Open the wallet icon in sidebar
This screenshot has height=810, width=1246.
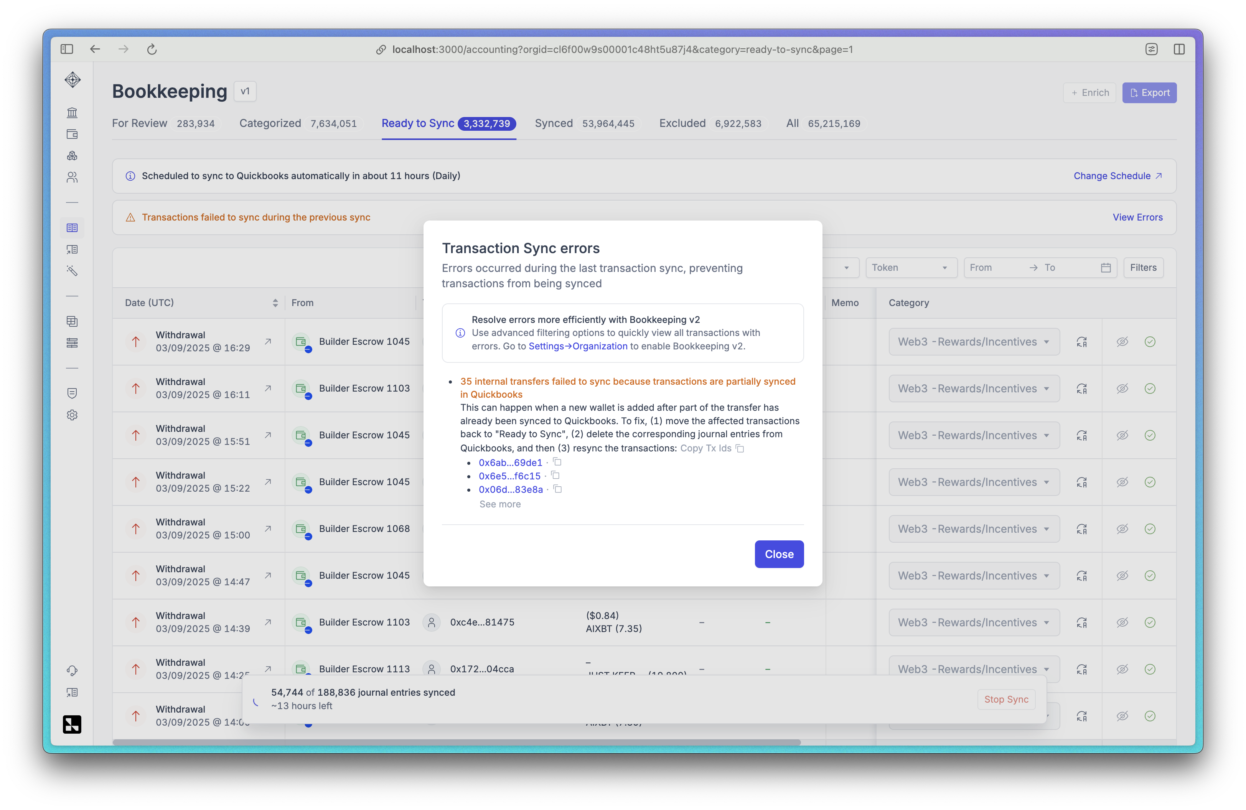click(x=72, y=135)
